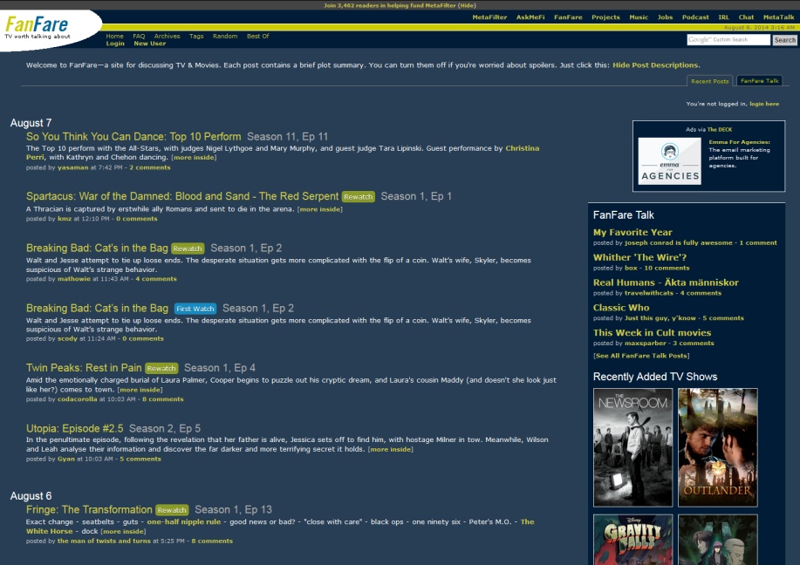Click the 'login here' link

pos(763,104)
